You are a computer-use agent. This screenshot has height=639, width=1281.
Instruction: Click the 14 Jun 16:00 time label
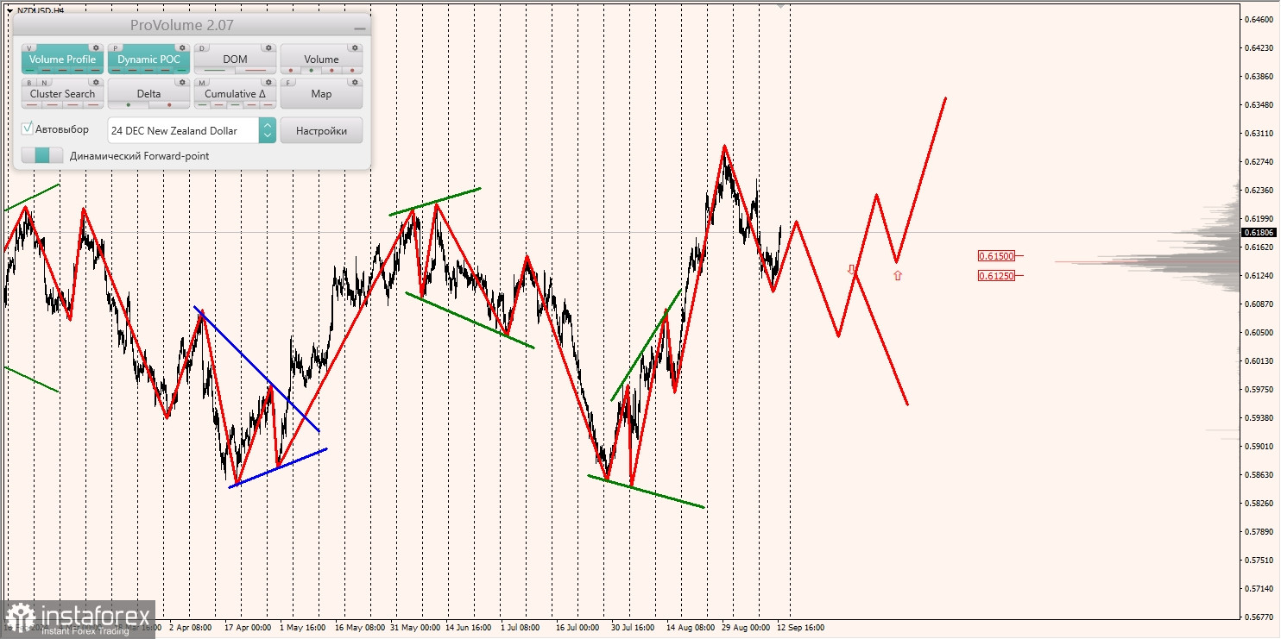click(x=469, y=628)
